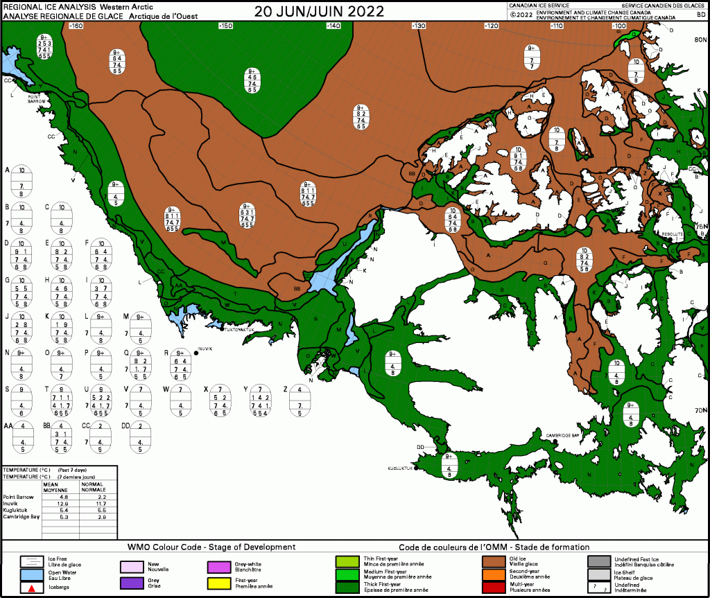Select egg code DD in the legend

140,437
